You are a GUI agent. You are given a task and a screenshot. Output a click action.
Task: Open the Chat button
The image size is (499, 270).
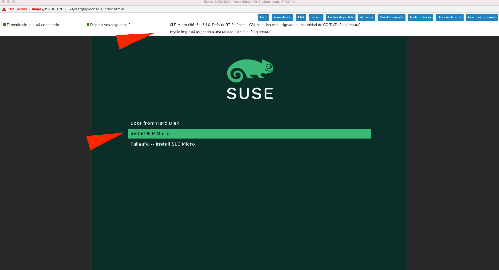301,17
